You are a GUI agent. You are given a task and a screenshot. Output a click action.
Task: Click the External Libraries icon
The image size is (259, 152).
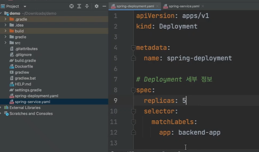click(6, 108)
